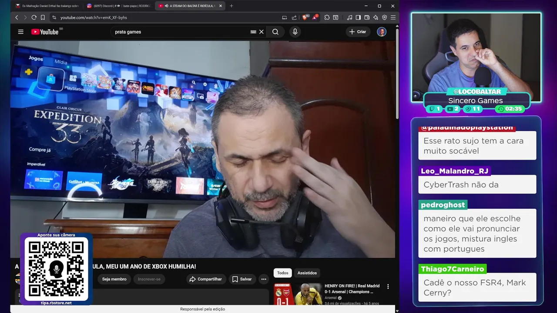Image resolution: width=557 pixels, height=313 pixels.
Task: Reload the page with the refresh icon
Action: (x=34, y=17)
